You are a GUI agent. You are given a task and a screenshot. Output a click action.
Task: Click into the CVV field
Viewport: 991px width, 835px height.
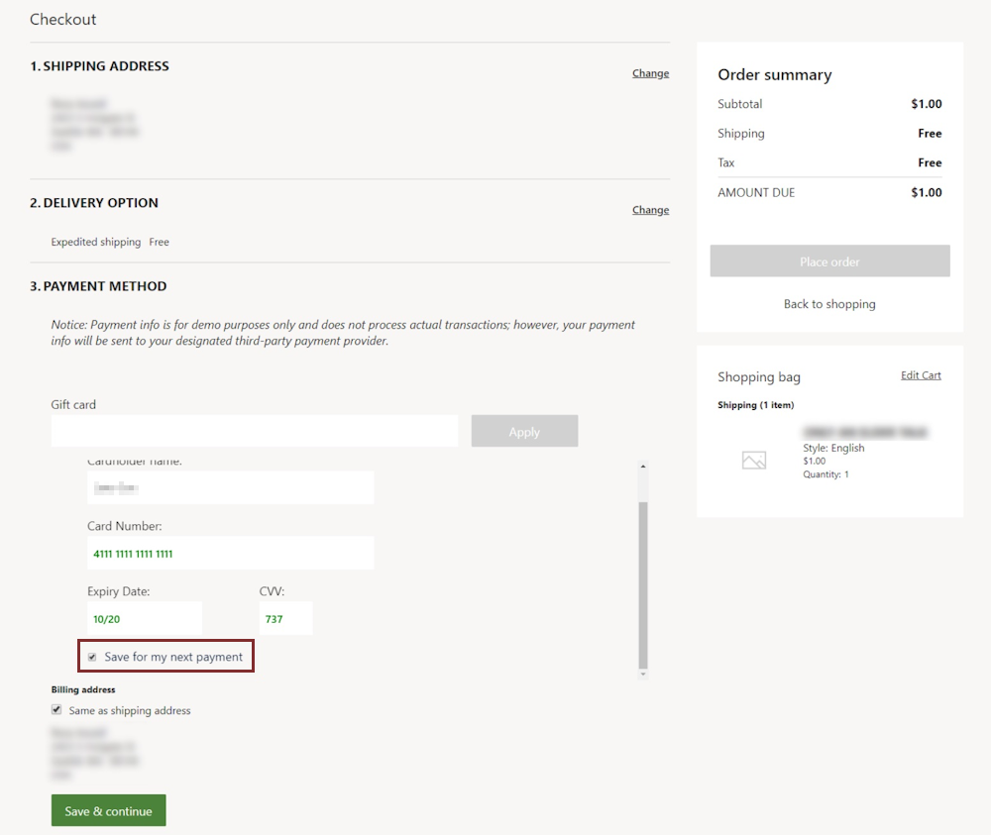point(285,618)
